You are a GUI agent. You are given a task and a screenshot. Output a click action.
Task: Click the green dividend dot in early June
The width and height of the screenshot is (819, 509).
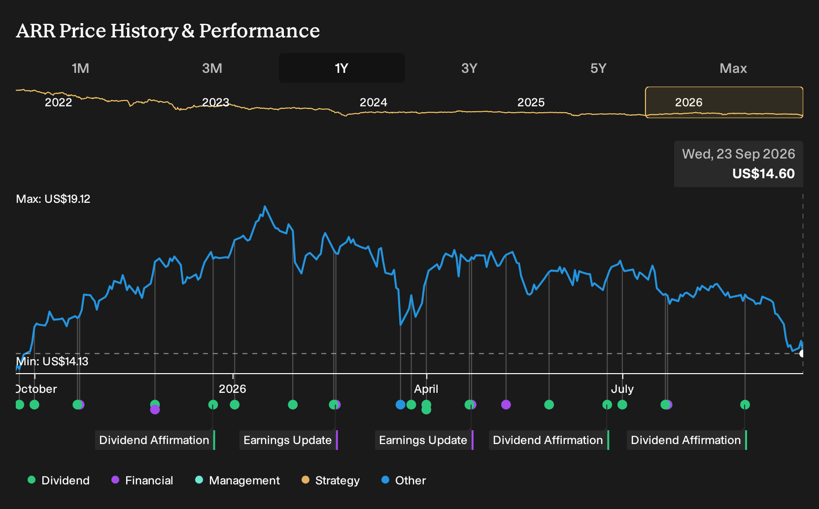pos(549,405)
